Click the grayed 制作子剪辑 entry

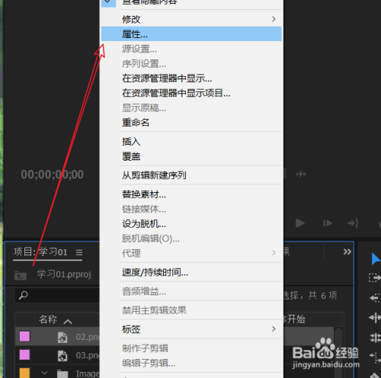(x=191, y=348)
